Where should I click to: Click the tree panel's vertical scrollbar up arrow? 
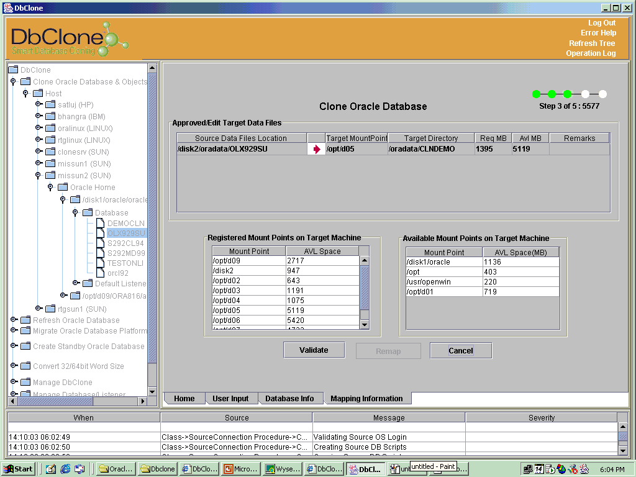coord(152,68)
